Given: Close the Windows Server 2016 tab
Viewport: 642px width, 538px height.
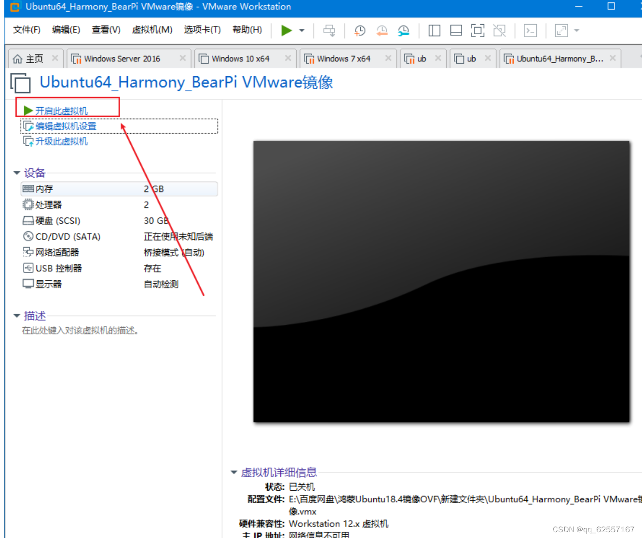Looking at the screenshot, I should (x=182, y=58).
